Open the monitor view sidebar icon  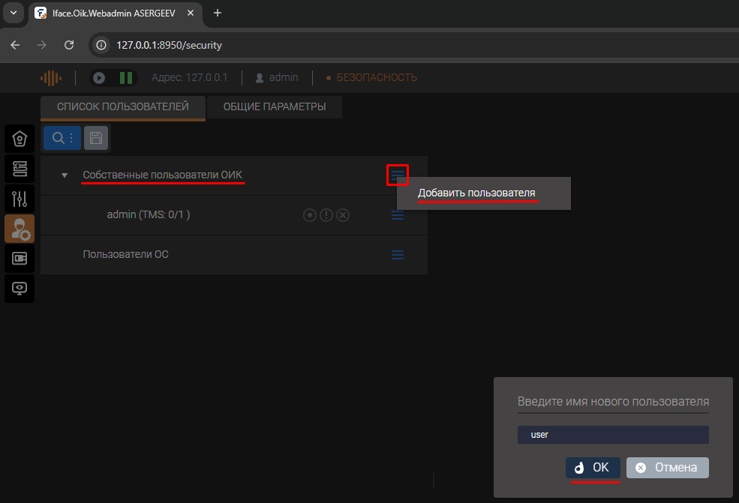20,289
